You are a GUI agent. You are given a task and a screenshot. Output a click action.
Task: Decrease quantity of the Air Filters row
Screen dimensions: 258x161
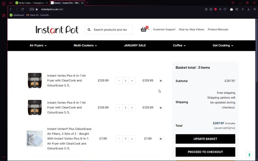[x=119, y=138]
